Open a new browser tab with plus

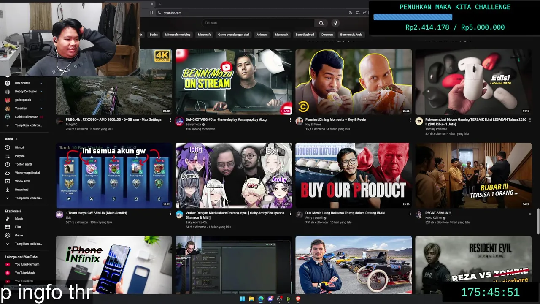coord(160,4)
